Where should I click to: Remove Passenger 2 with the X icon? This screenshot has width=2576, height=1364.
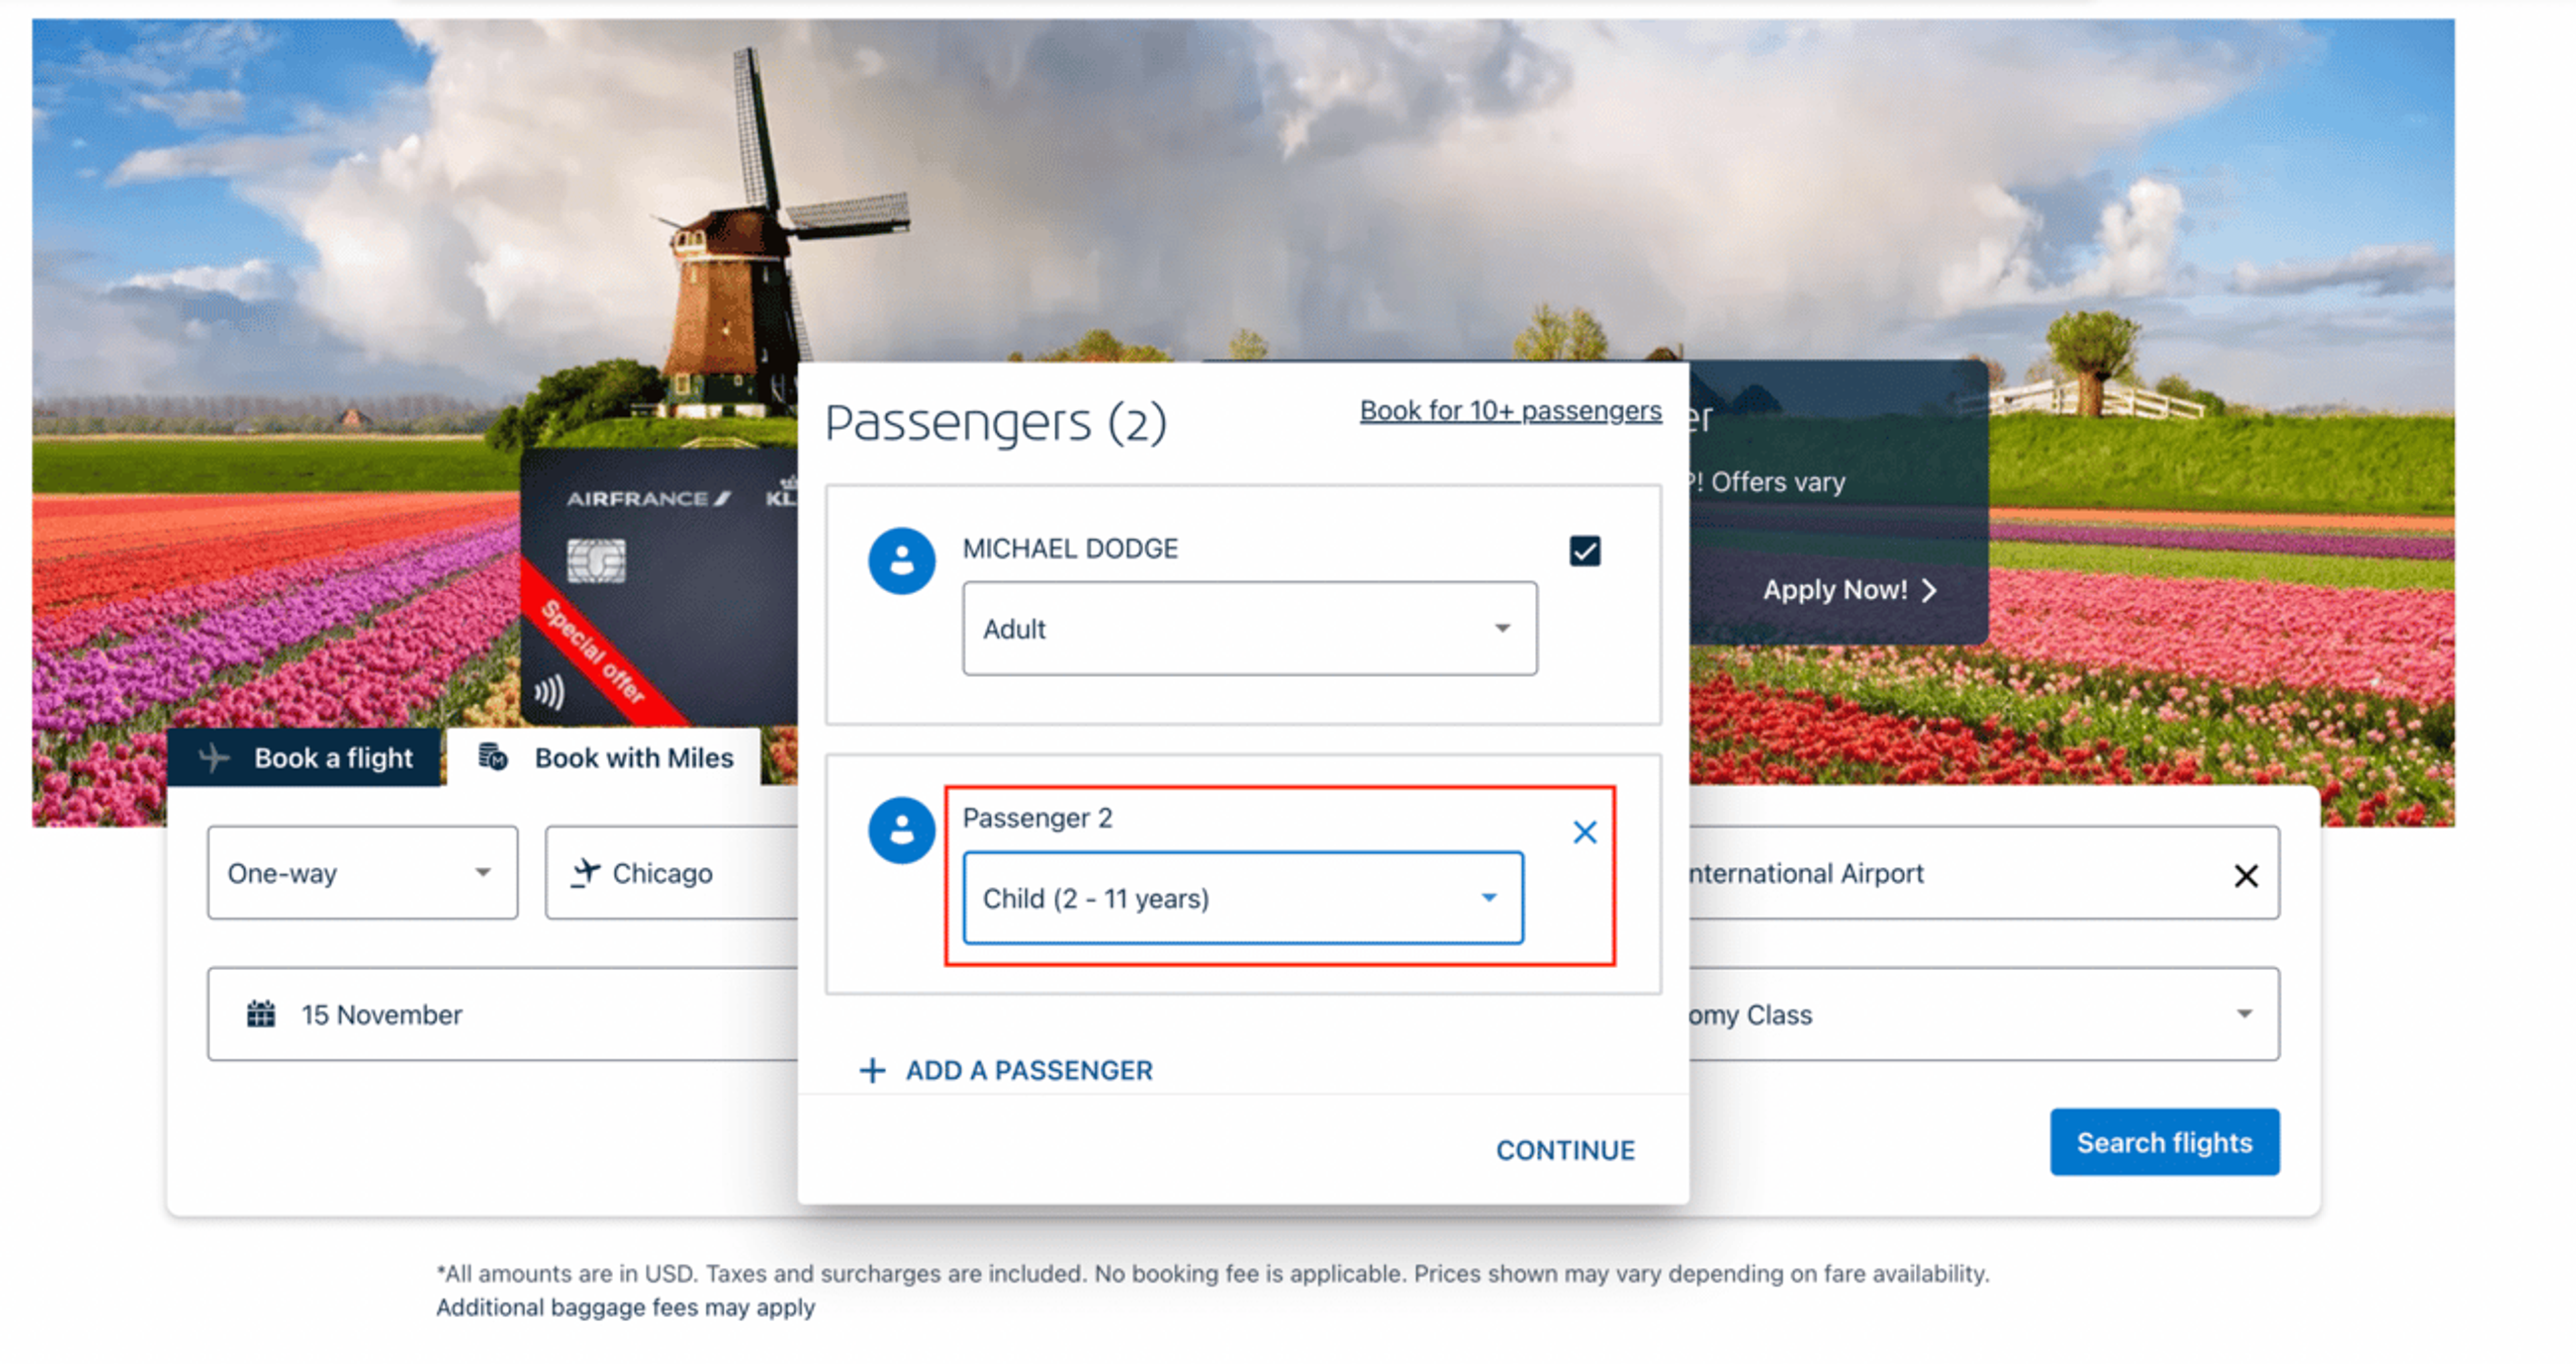(x=1584, y=832)
